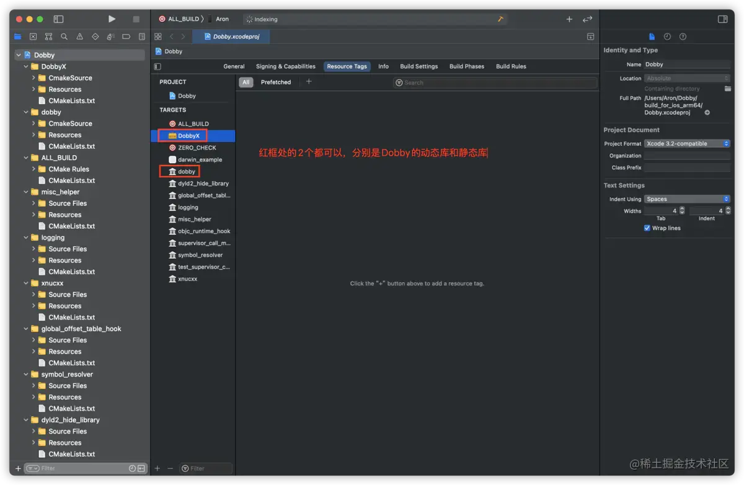Screen dimensions: 744x485
Task: Select the DobbyX target
Action: pyautogui.click(x=193, y=135)
